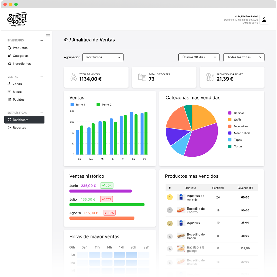Toggle Turno 2 legend in Ventas chart
This screenshot has width=277, height=277.
(104, 105)
